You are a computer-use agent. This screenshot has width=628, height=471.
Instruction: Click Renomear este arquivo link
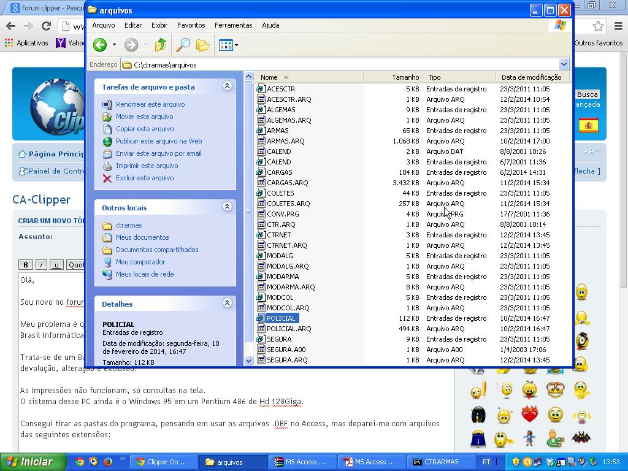[150, 104]
